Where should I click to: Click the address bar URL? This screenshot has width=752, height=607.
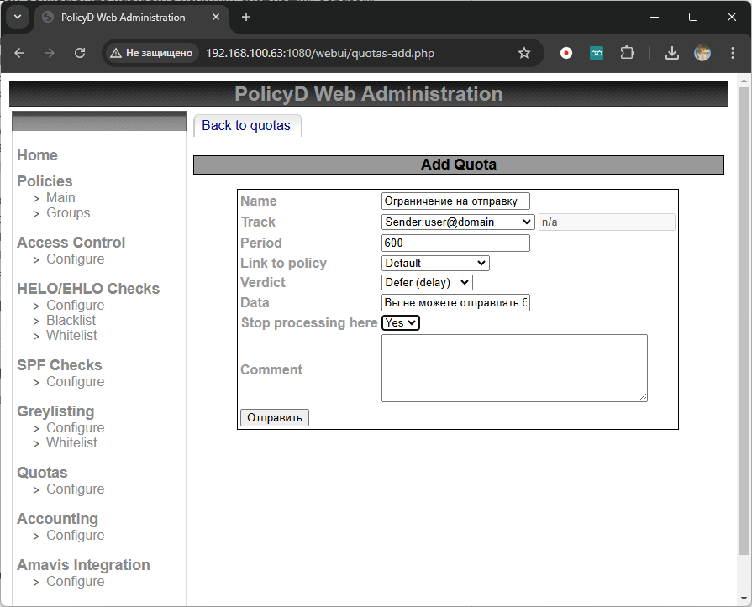(x=320, y=53)
